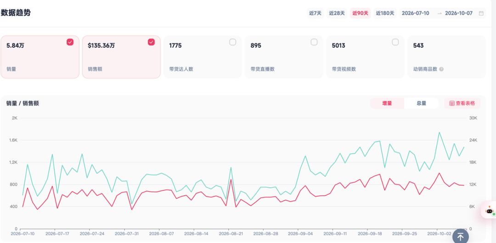The height and width of the screenshot is (243, 496).
Task: Click the 查看表格 button
Action: click(x=462, y=103)
